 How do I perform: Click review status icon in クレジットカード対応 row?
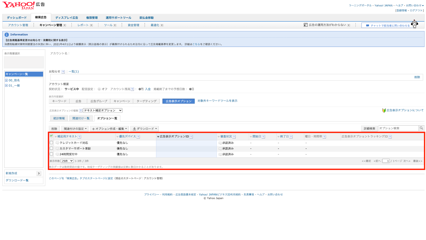pyautogui.click(x=220, y=143)
